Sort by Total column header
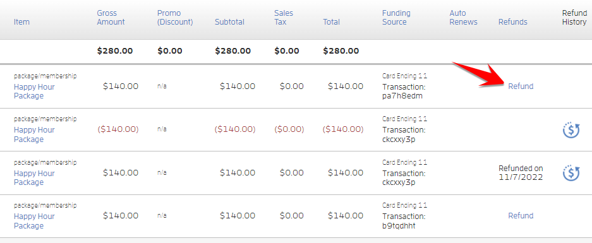592x243 pixels. (332, 22)
